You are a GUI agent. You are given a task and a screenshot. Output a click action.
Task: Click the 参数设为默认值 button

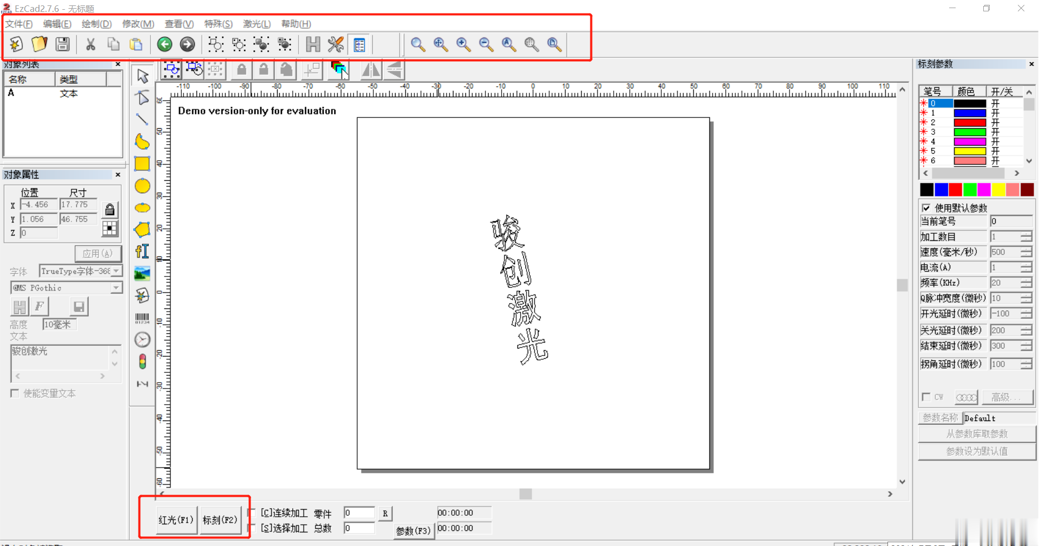(x=977, y=451)
